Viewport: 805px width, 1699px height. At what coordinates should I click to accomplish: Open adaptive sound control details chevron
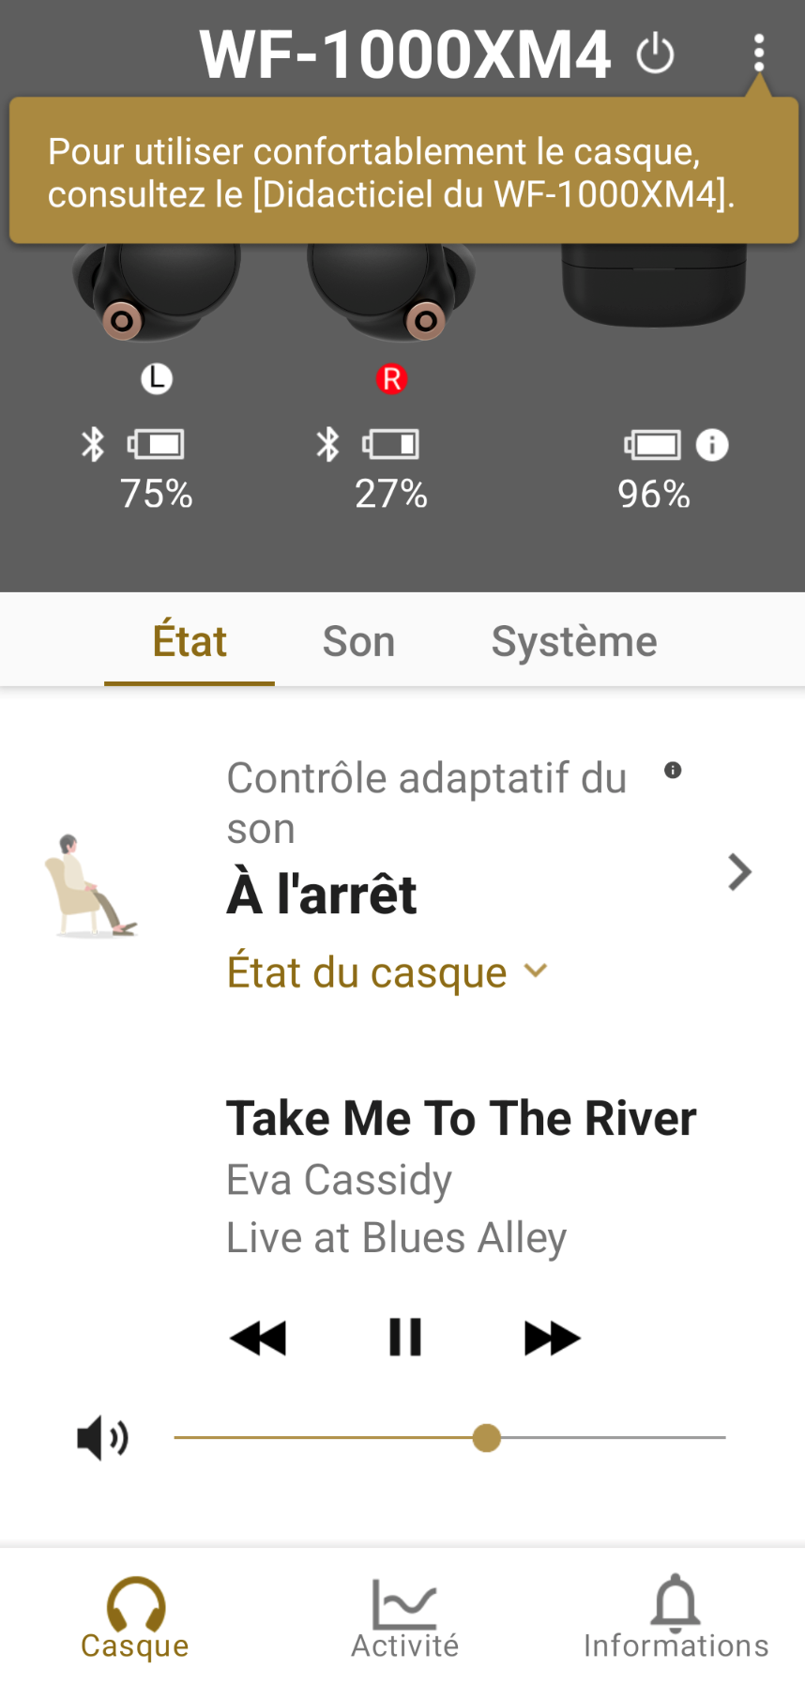[x=739, y=872]
